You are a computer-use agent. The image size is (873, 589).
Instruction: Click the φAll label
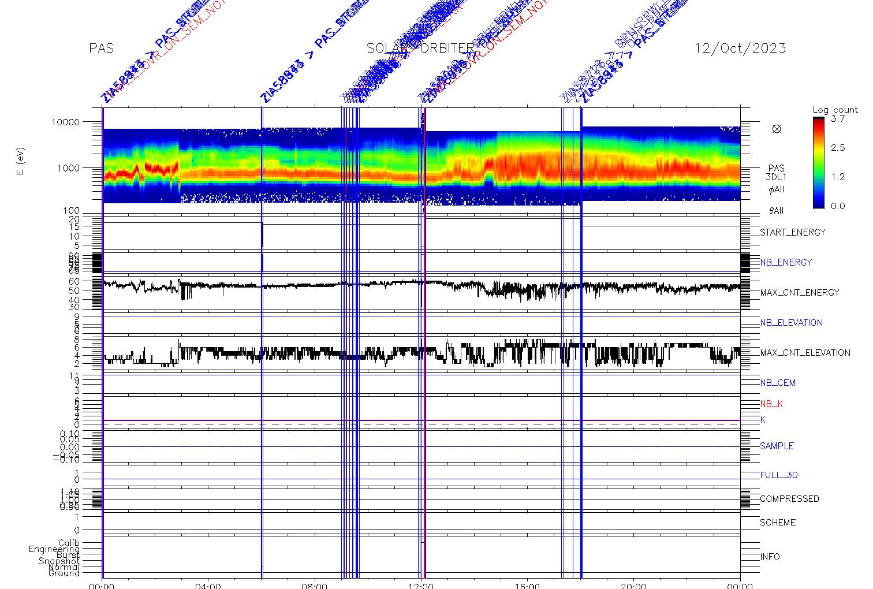(776, 189)
